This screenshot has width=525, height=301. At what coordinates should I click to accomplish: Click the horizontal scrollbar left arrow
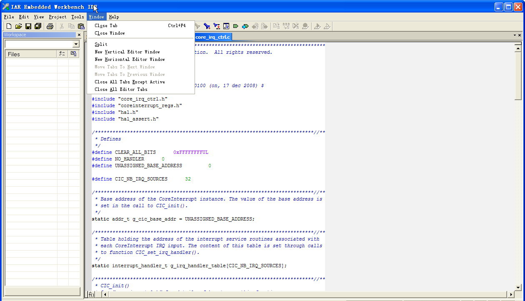tap(105, 294)
